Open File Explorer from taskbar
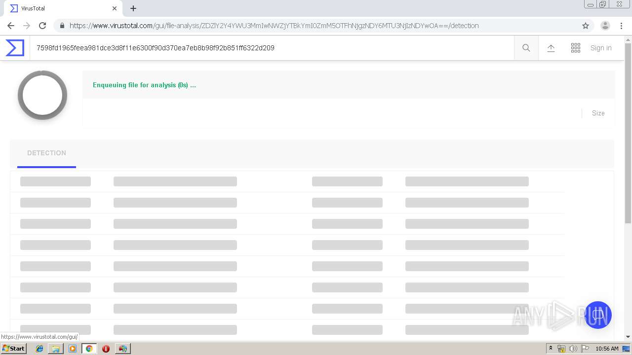This screenshot has width=632, height=355. [x=56, y=349]
